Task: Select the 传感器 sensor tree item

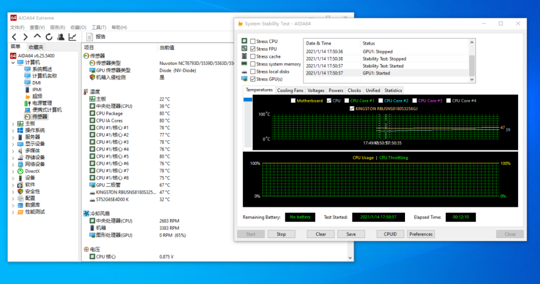Action: 39,116
